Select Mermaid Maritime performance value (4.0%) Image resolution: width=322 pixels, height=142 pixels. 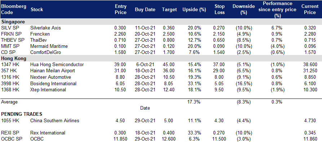[277, 46]
